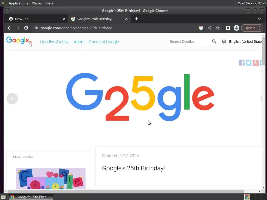Viewport: 267px width, 200px height.
Task: Switch to the New Tab tab
Action: (36, 19)
